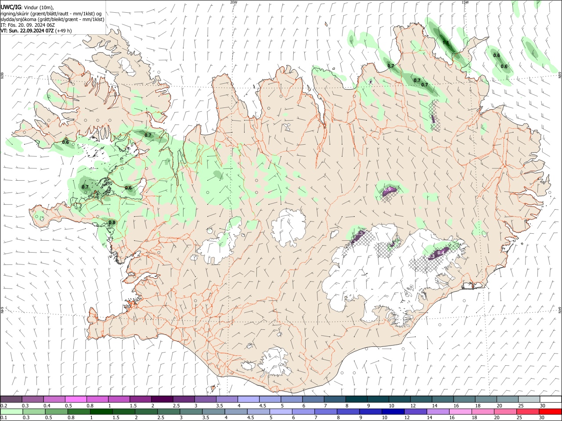Select the light green 0.3 swatch in lower legend
This screenshot has height=421, width=562.
[34, 412]
